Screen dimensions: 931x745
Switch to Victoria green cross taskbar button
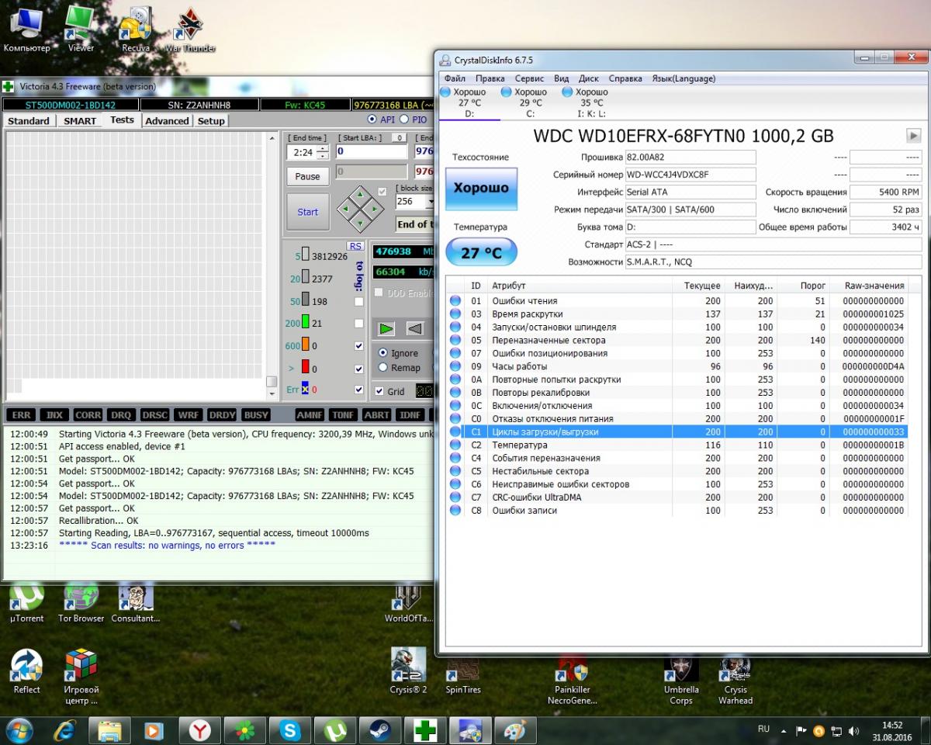pos(425,730)
